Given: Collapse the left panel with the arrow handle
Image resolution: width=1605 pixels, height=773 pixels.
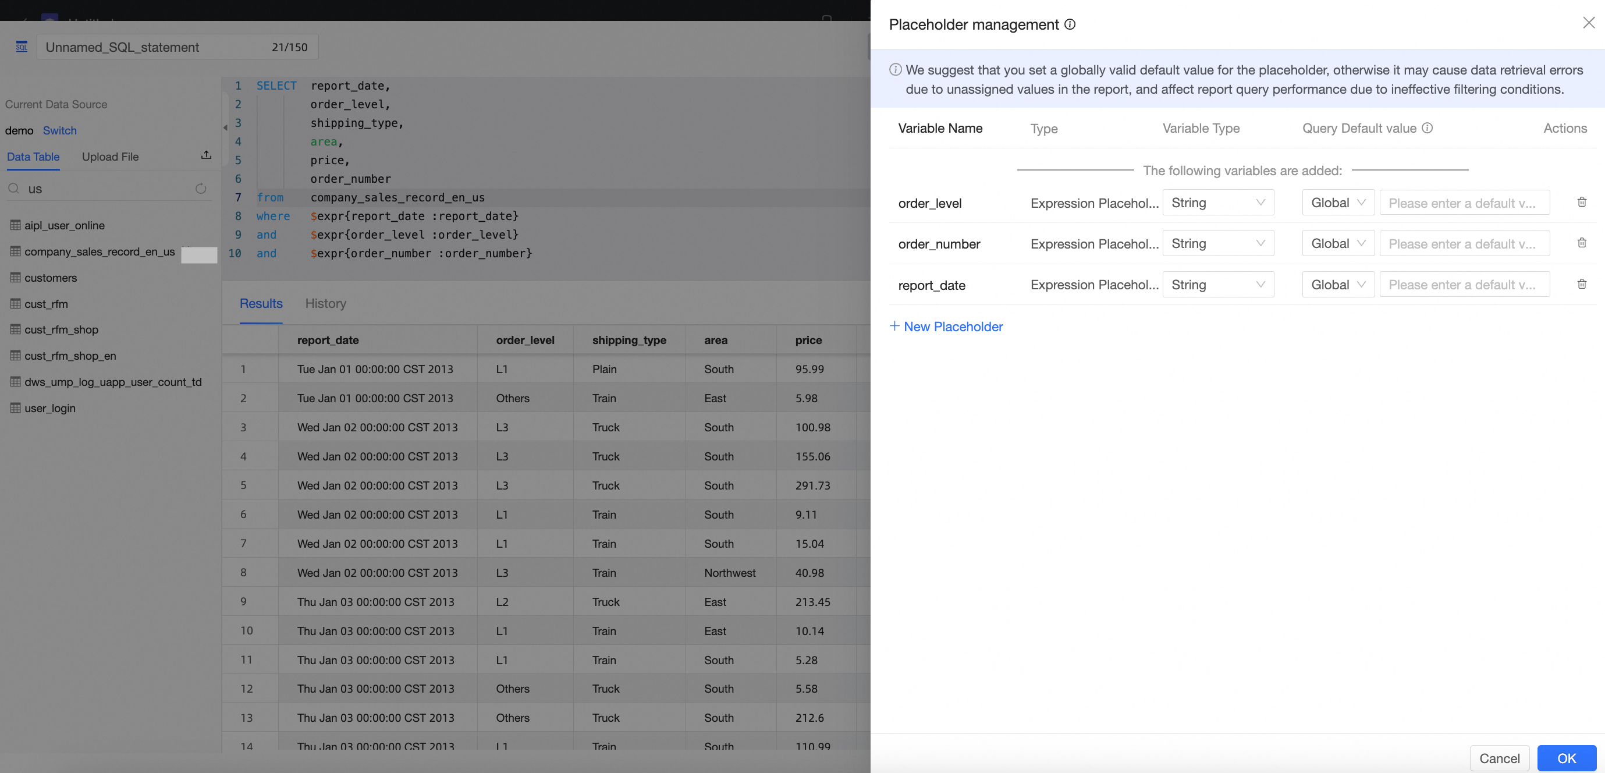Looking at the screenshot, I should coord(225,128).
